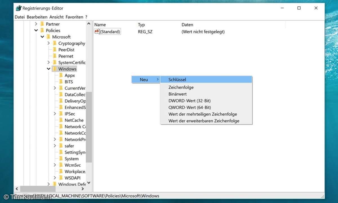Viewport: 338px width, 203px height.
Task: Click the Appx folder icon
Action: [x=61, y=75]
